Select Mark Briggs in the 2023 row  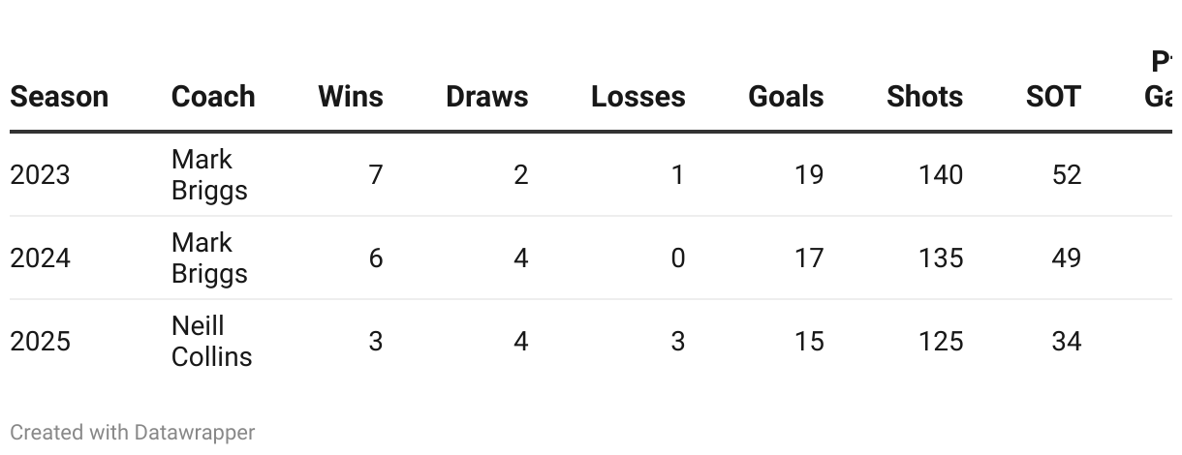209,175
